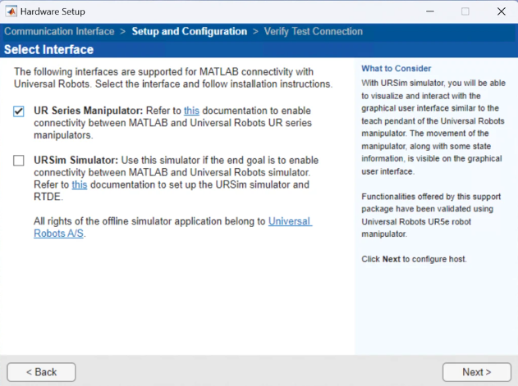Viewport: 518px width, 386px height.
Task: Select the Setup and Configuration breadcrumb
Action: pyautogui.click(x=189, y=31)
